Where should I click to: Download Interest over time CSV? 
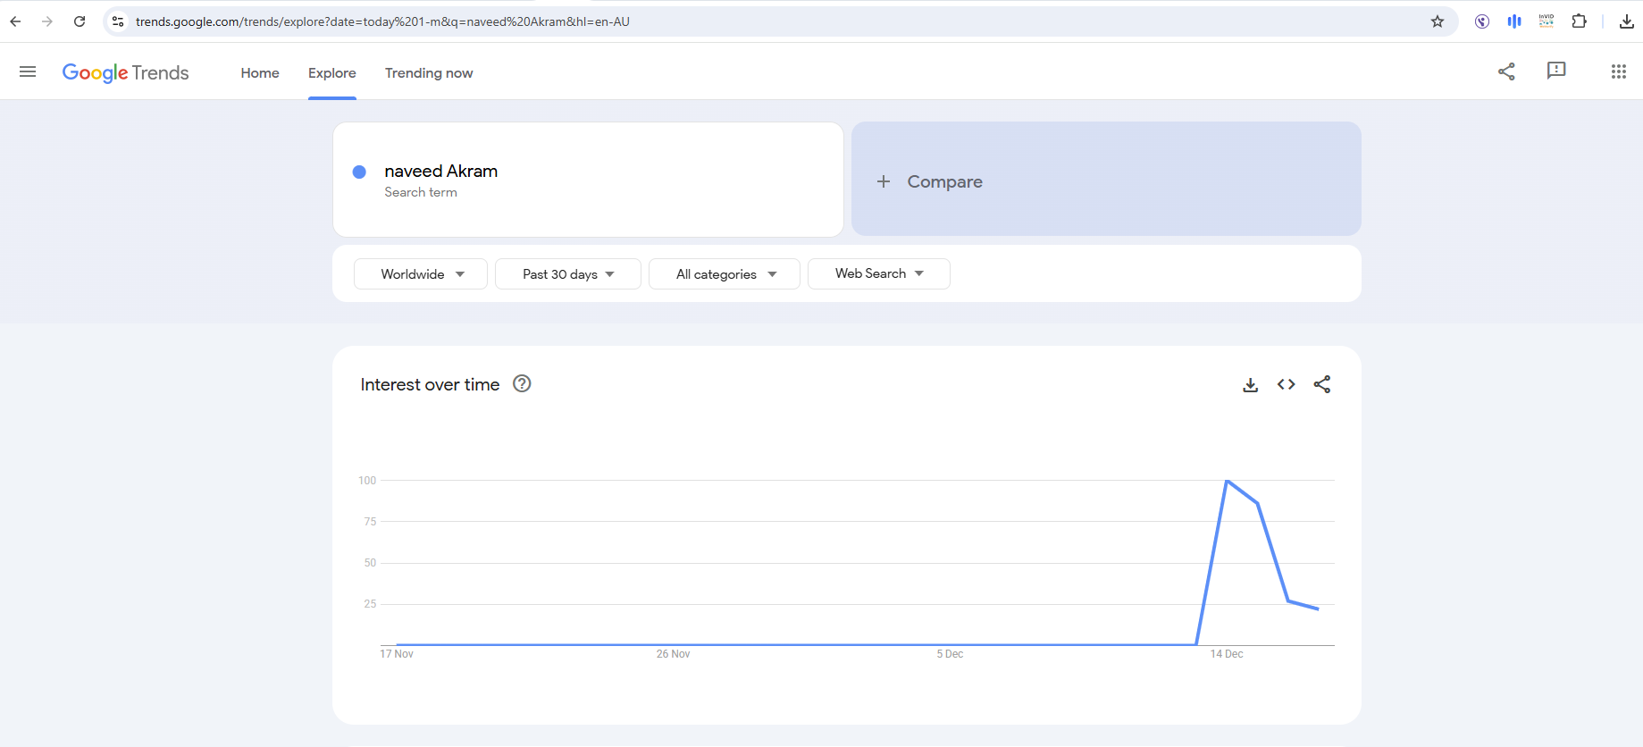coord(1250,384)
